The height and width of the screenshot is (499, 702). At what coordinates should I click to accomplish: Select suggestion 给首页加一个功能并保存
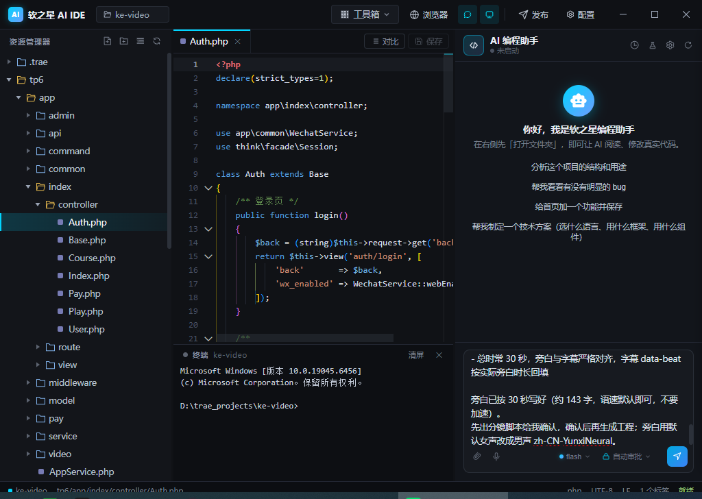(x=579, y=207)
